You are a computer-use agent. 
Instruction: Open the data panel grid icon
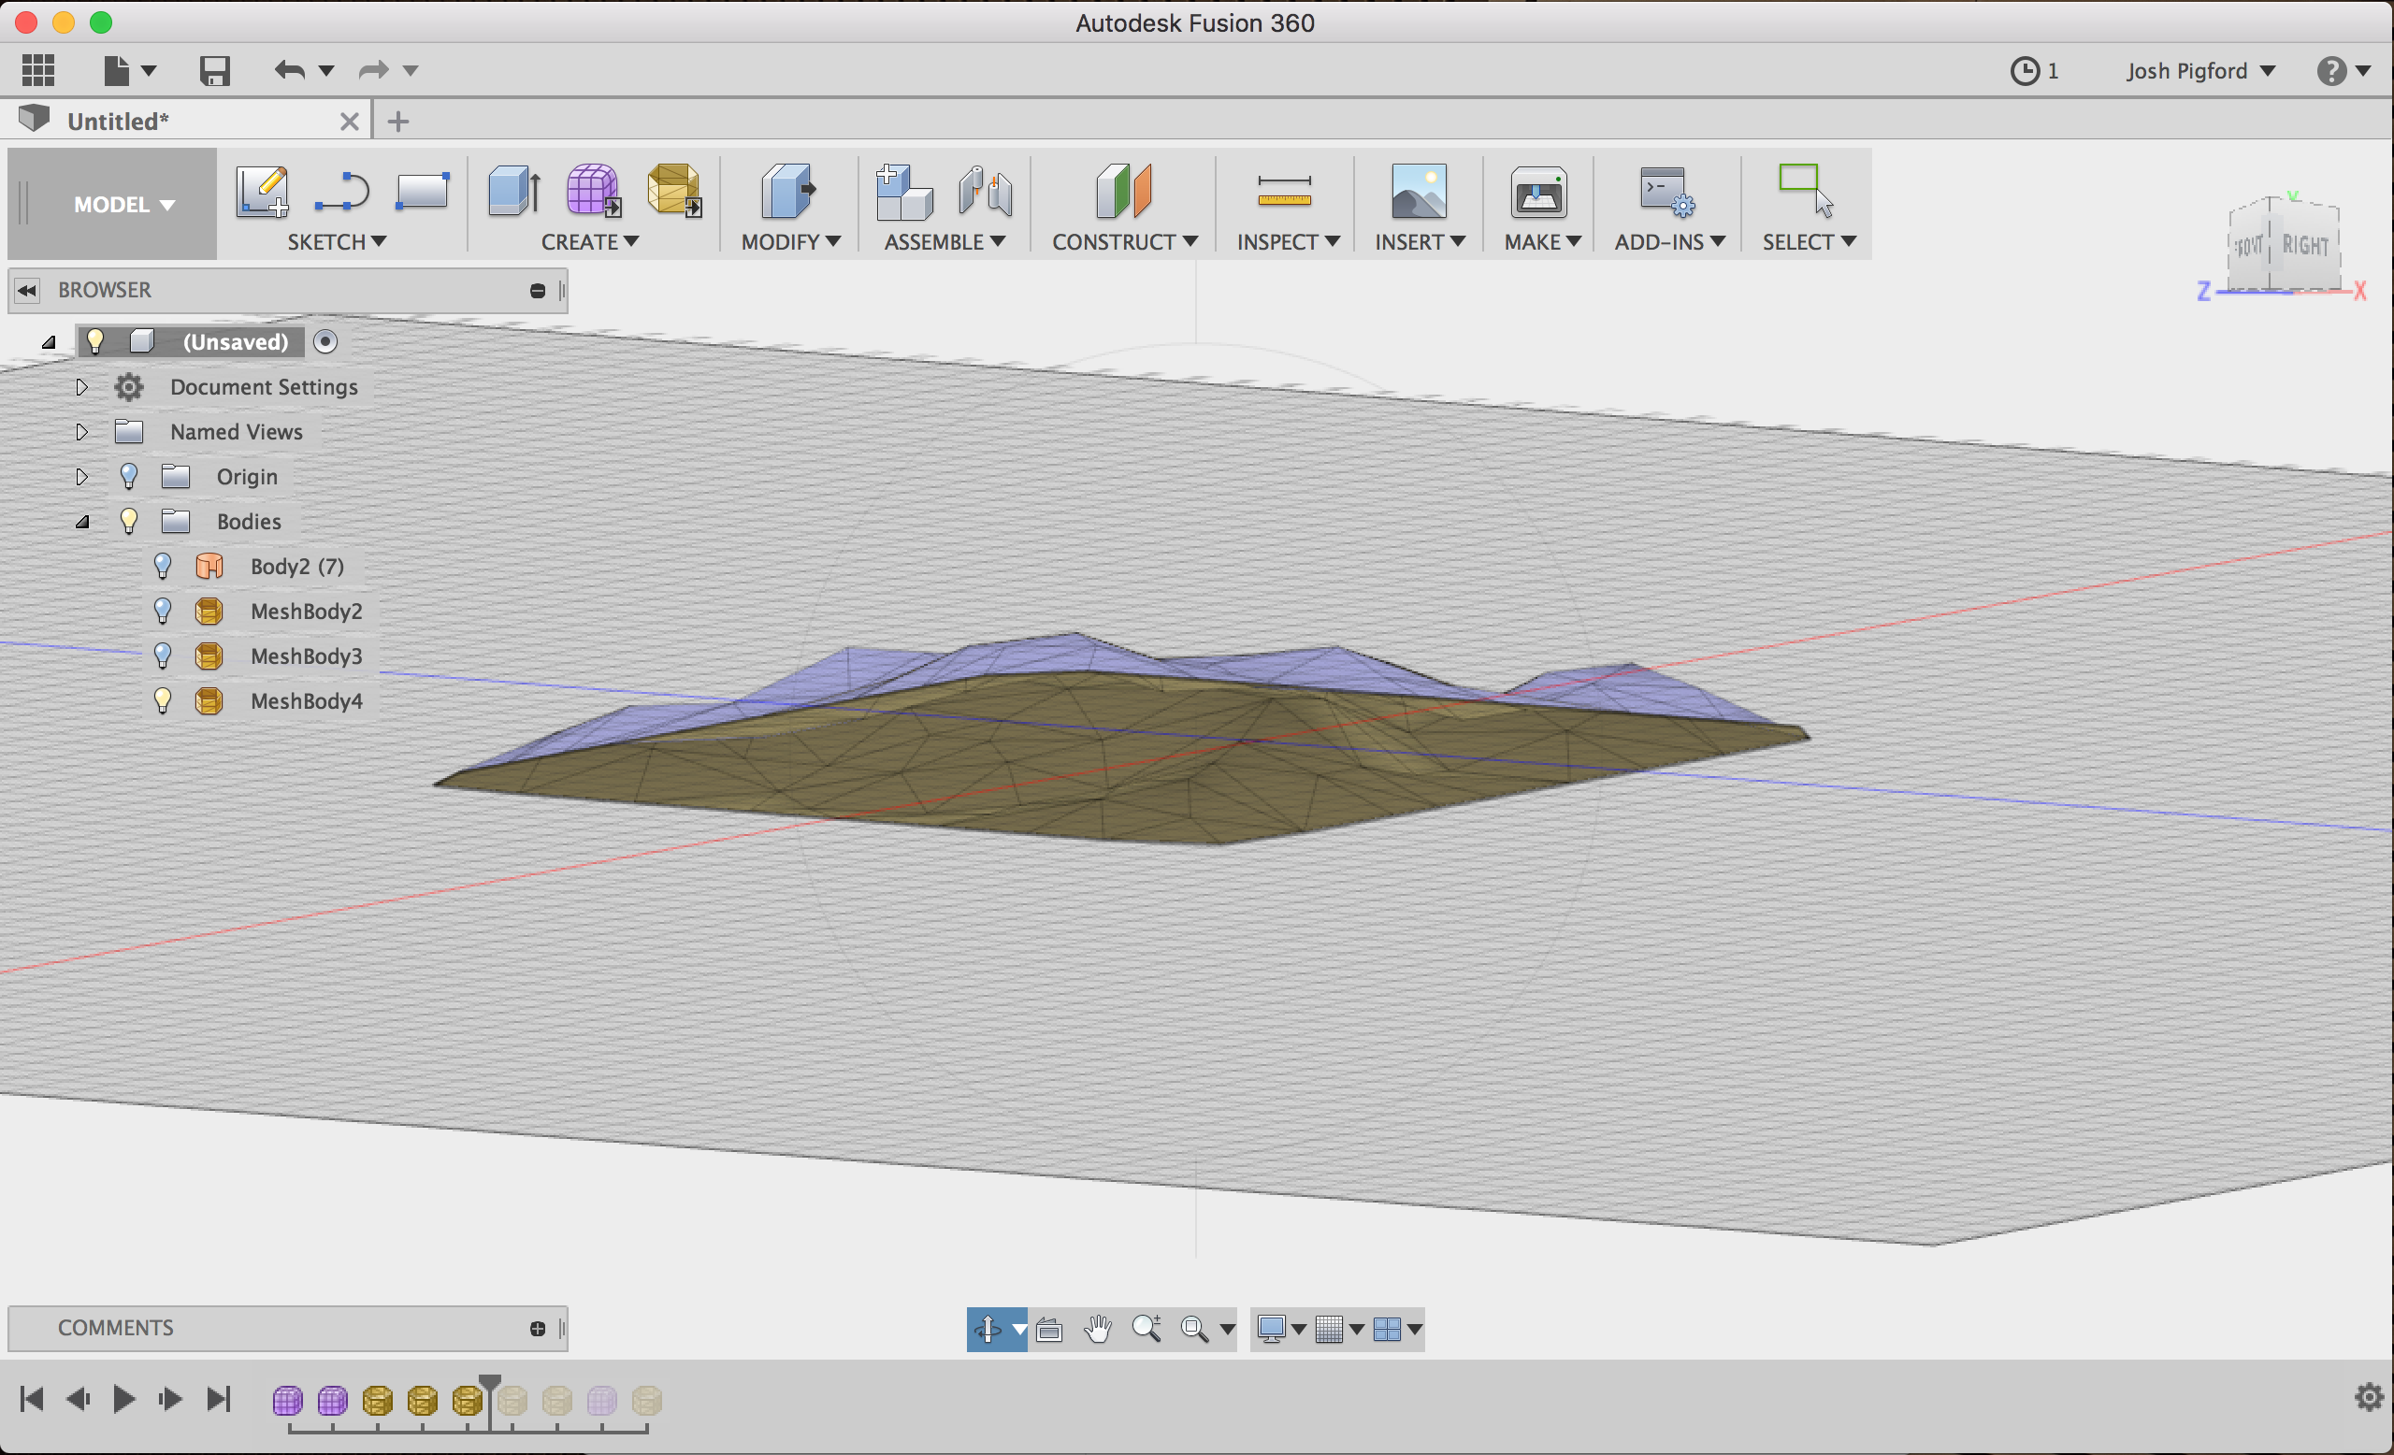click(39, 70)
